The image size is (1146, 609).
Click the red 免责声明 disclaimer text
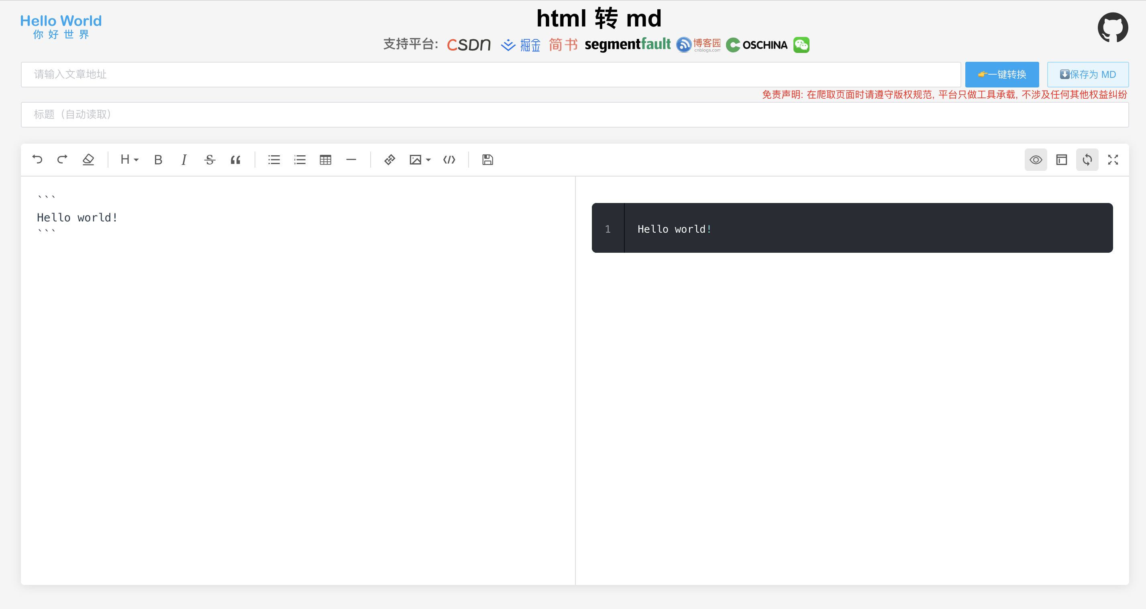[x=944, y=95]
